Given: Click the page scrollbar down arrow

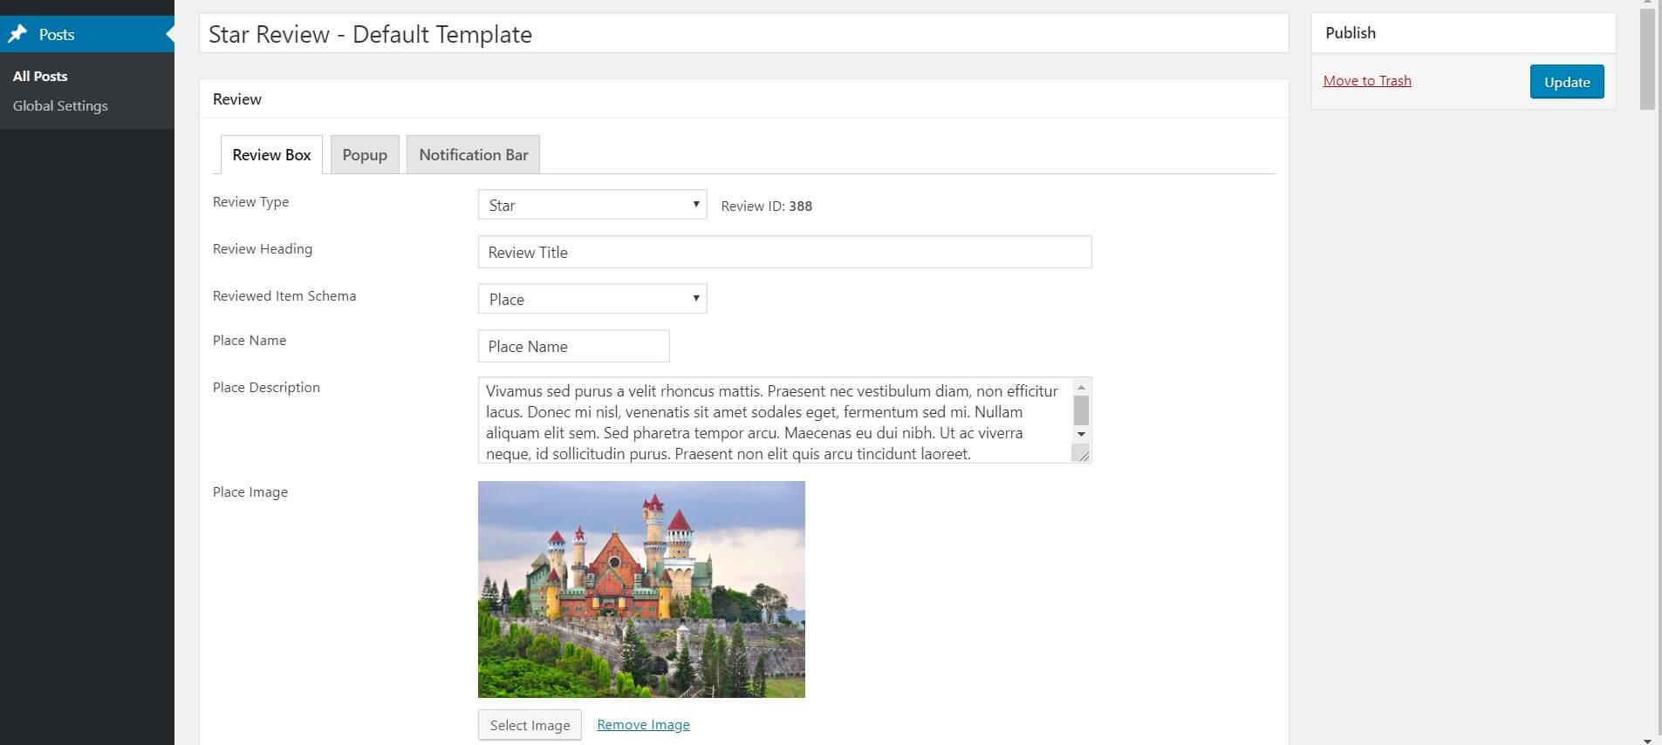Looking at the screenshot, I should click(1647, 740).
